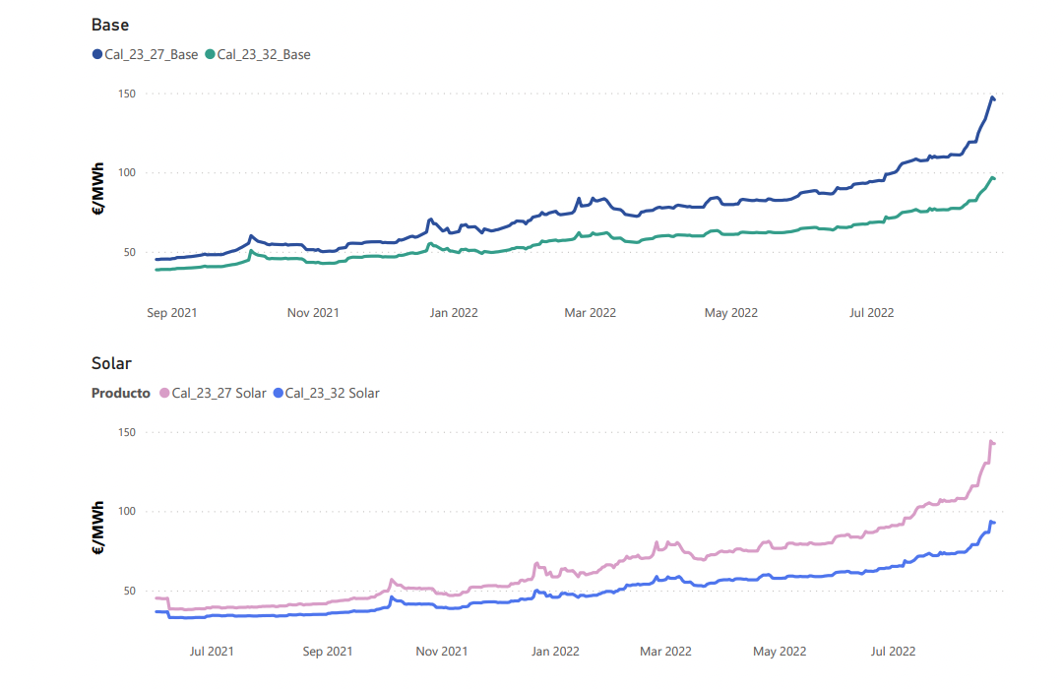Click the peak of the Cal_23_27_Base line

pyautogui.click(x=991, y=96)
